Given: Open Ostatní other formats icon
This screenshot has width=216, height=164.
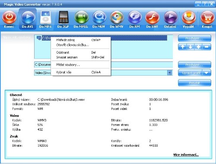Looking at the screenshot, I should [x=170, y=17].
